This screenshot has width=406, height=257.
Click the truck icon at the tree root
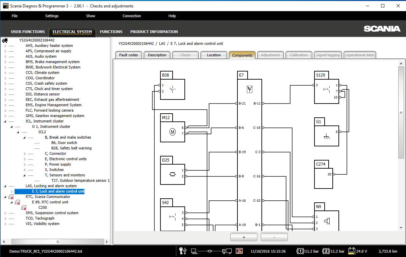5,40
